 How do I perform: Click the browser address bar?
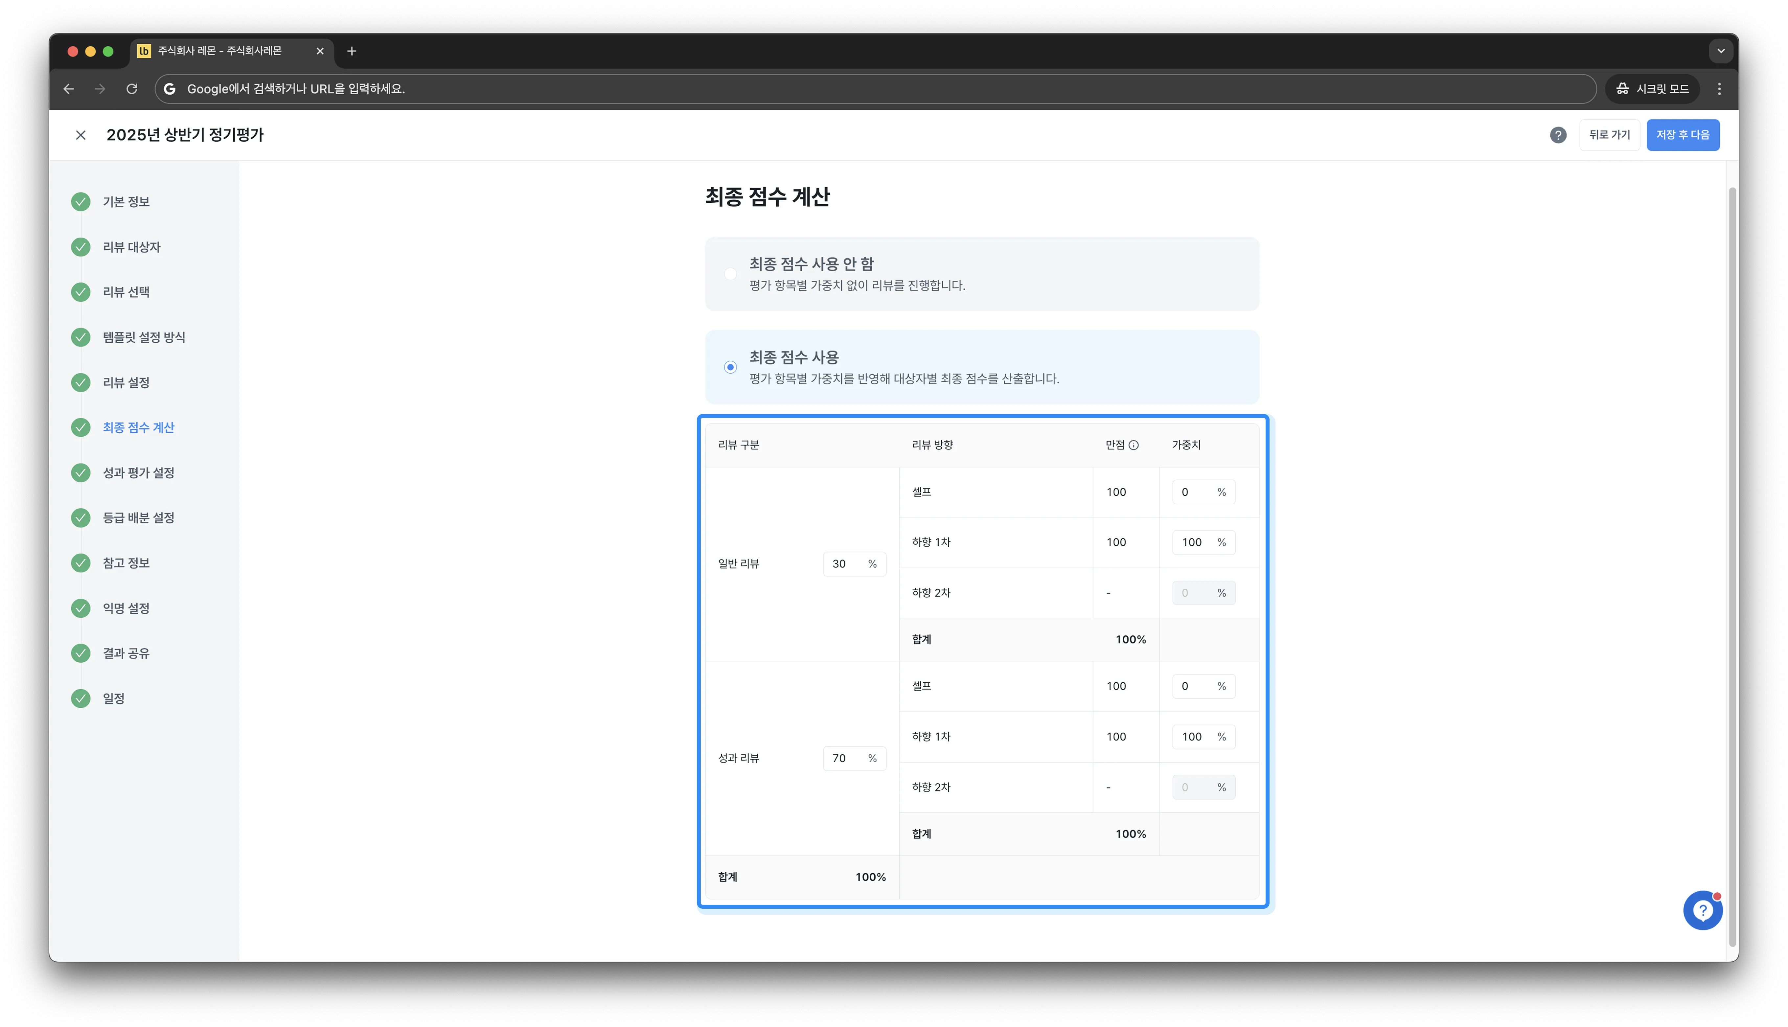(875, 89)
